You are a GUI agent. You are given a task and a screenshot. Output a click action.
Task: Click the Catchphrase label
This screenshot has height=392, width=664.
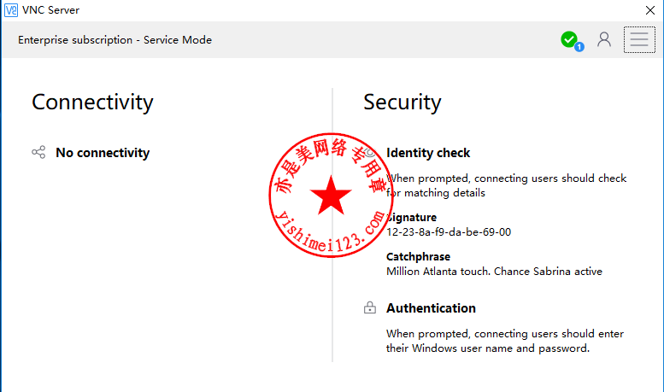point(418,256)
